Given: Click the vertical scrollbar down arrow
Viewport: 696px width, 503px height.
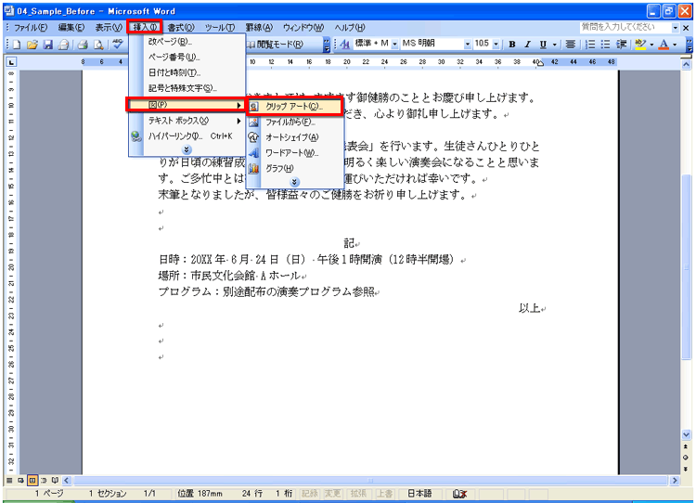Looking at the screenshot, I should [686, 434].
